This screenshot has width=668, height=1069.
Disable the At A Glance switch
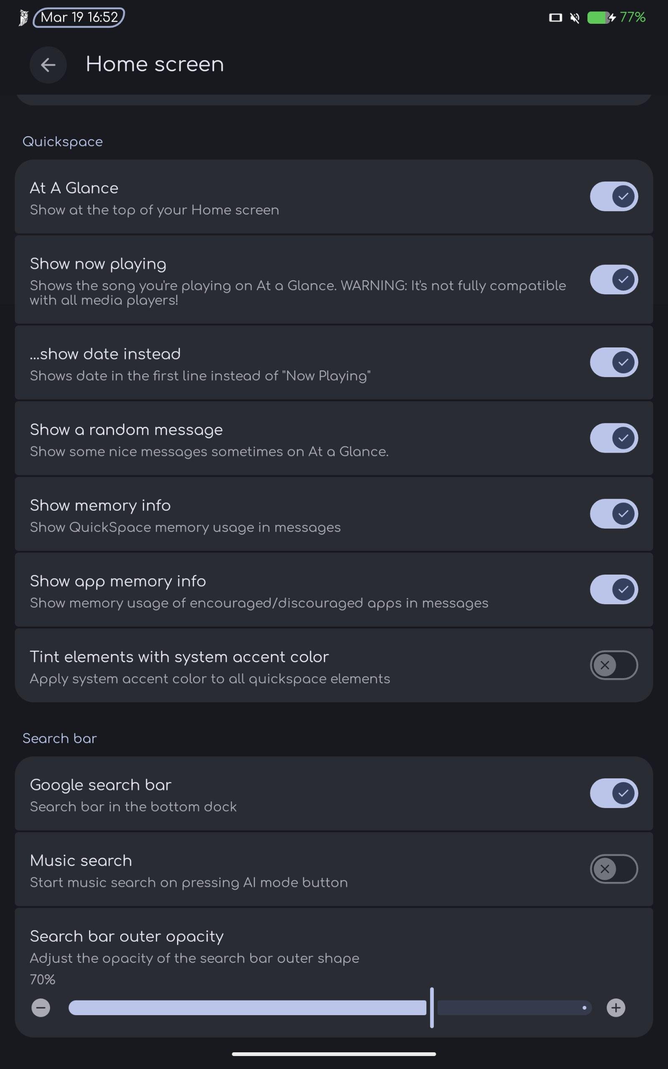tap(613, 196)
